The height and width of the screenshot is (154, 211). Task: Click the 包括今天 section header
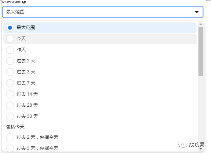click(x=15, y=127)
